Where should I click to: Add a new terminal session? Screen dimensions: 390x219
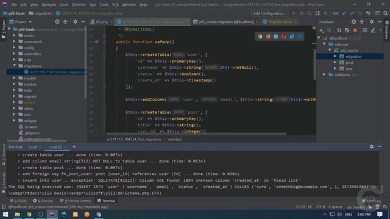pyautogui.click(x=74, y=147)
